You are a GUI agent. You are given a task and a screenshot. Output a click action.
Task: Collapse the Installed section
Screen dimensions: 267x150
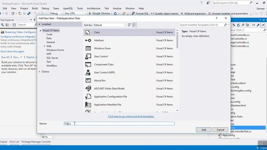[40, 24]
